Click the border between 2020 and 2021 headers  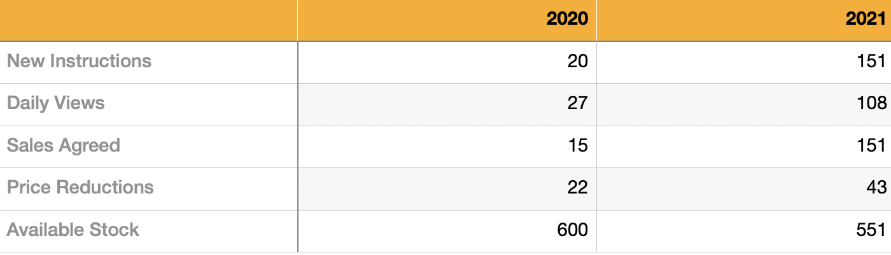coord(596,20)
